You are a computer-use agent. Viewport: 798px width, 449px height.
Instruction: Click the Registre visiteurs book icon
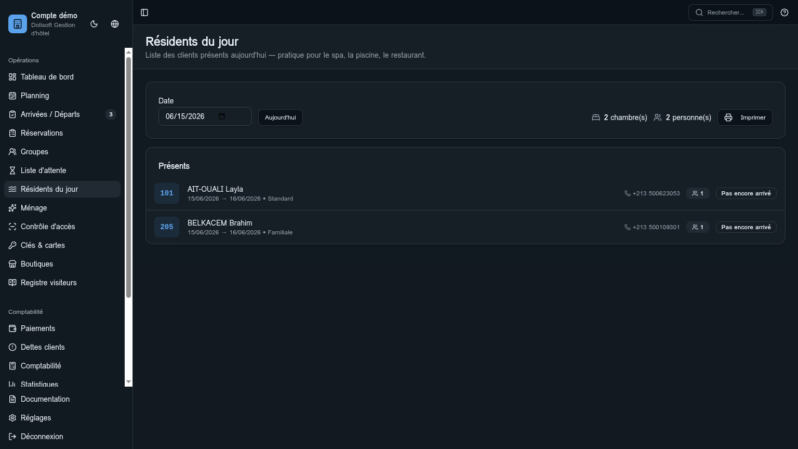click(12, 283)
